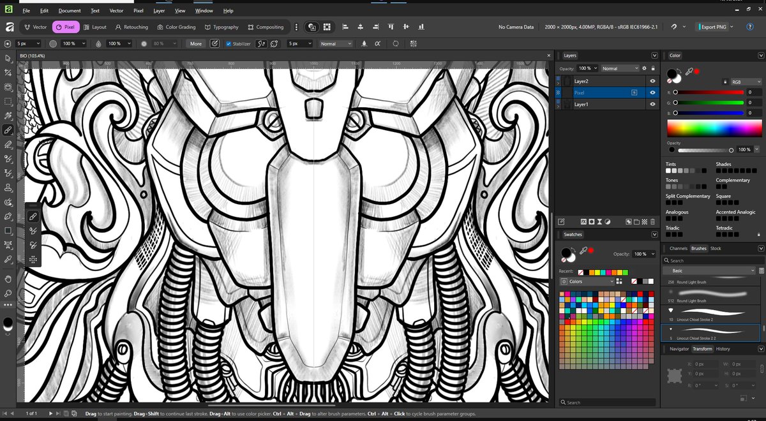The image size is (766, 421).
Task: Hide Layer1 using its eye icon
Action: click(652, 104)
